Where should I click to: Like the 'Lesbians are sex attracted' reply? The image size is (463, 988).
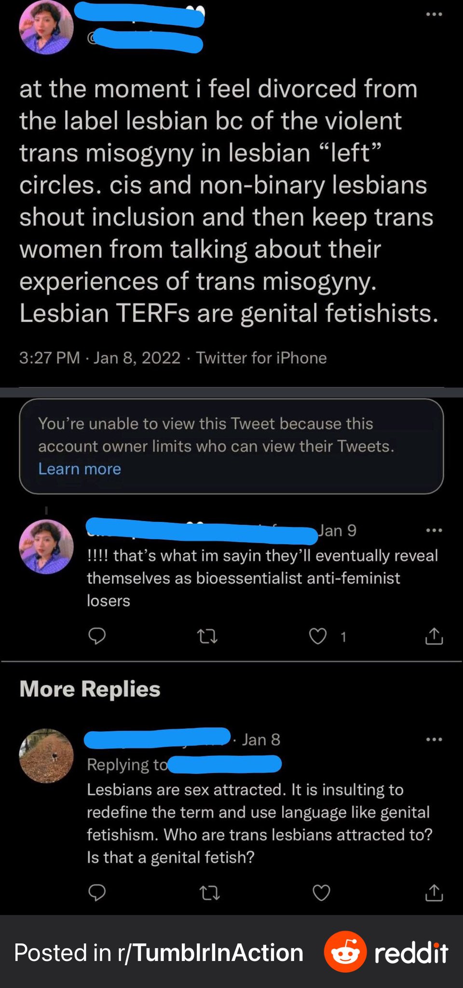click(x=321, y=893)
